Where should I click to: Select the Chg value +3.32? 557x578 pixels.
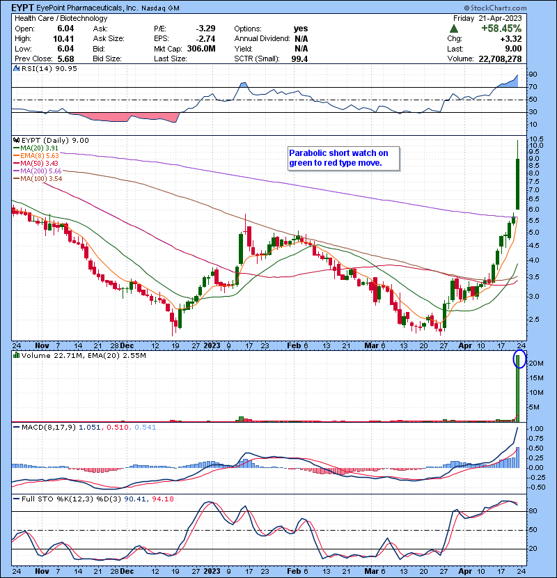(511, 39)
